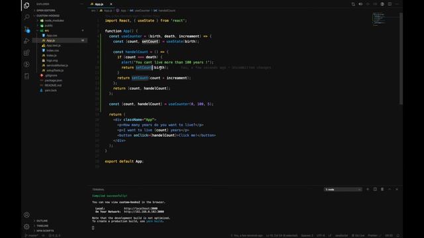
Task: Expand the public folder
Action: pyautogui.click(x=48, y=25)
